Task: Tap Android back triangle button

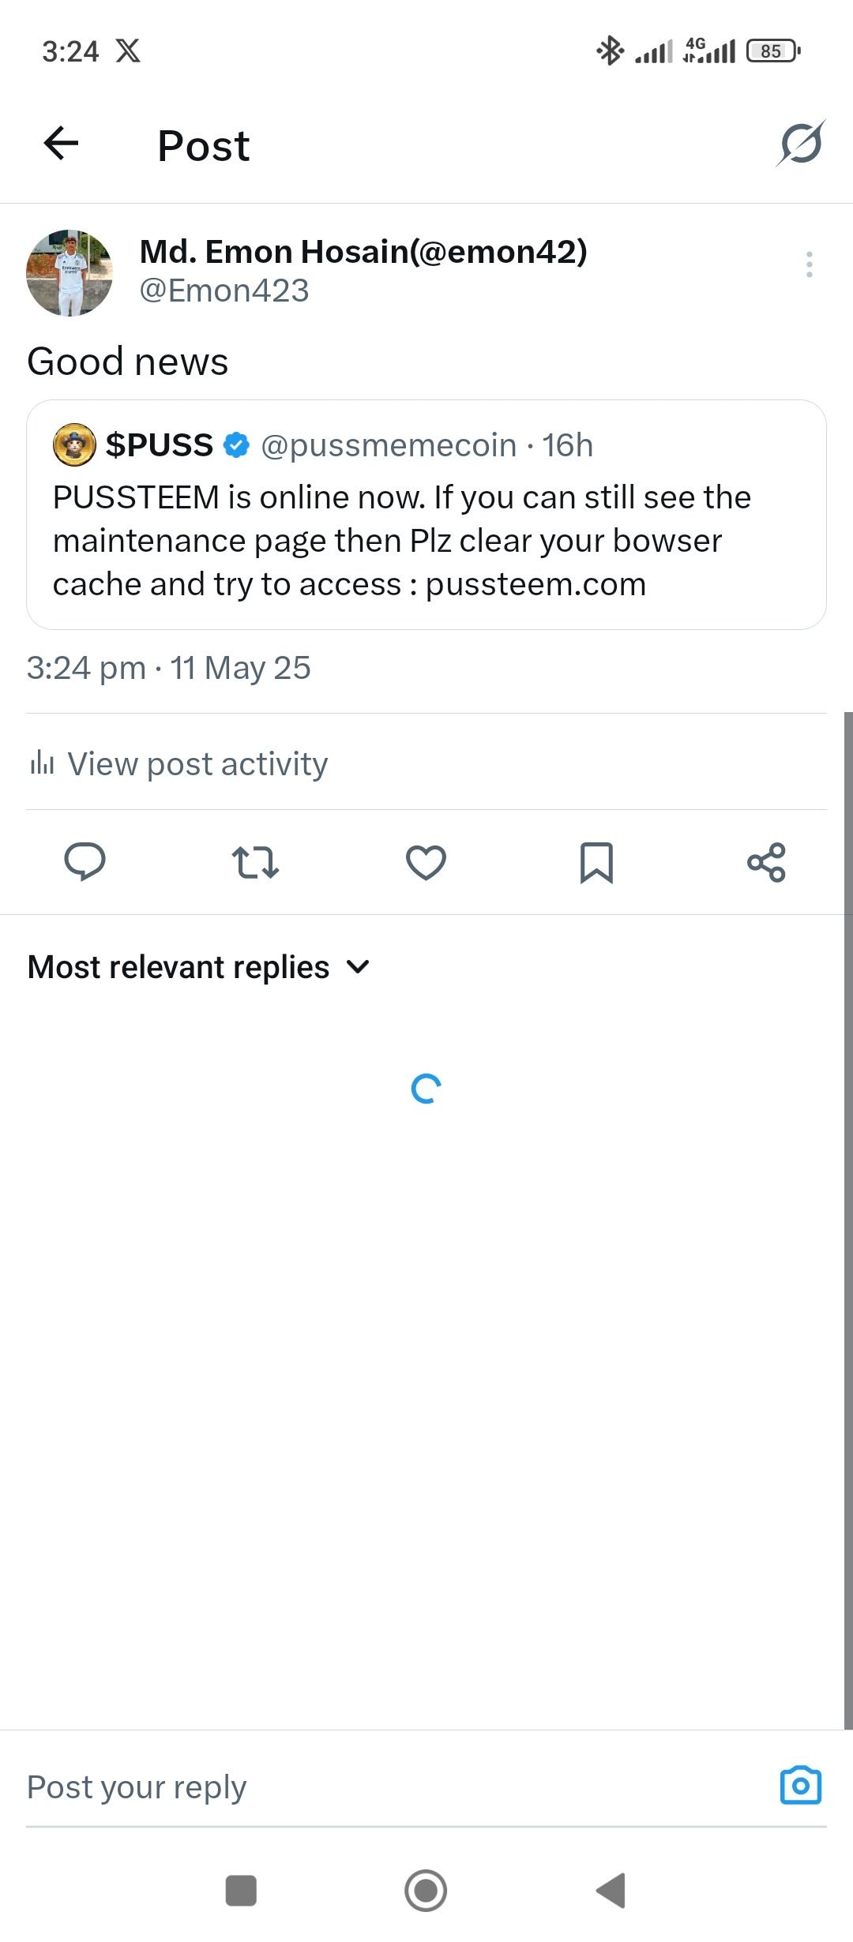Action: [x=611, y=1891]
